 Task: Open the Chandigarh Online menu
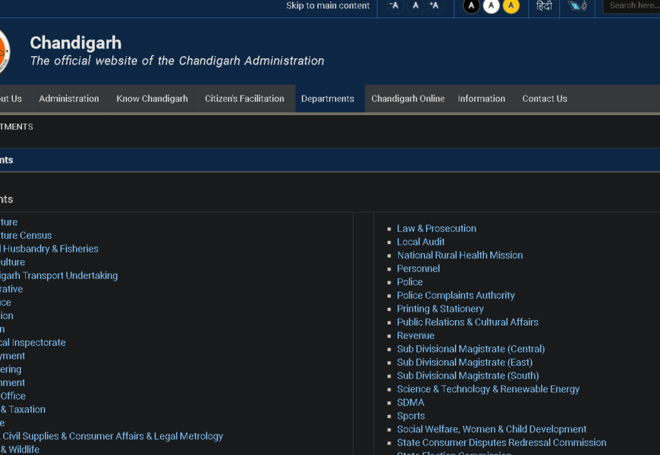(x=407, y=99)
